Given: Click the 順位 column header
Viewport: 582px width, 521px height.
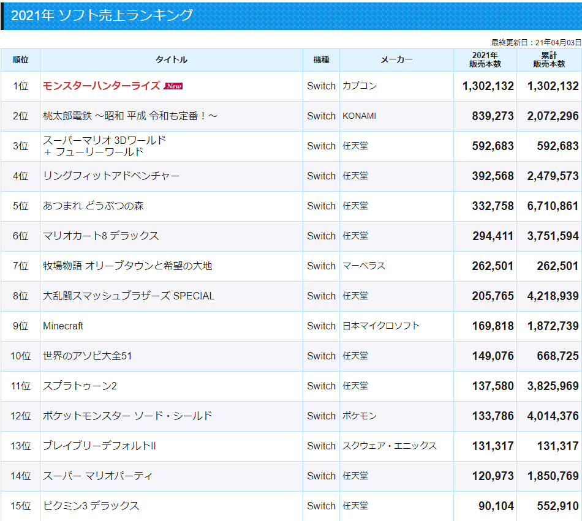Looking at the screenshot, I should coord(20,59).
